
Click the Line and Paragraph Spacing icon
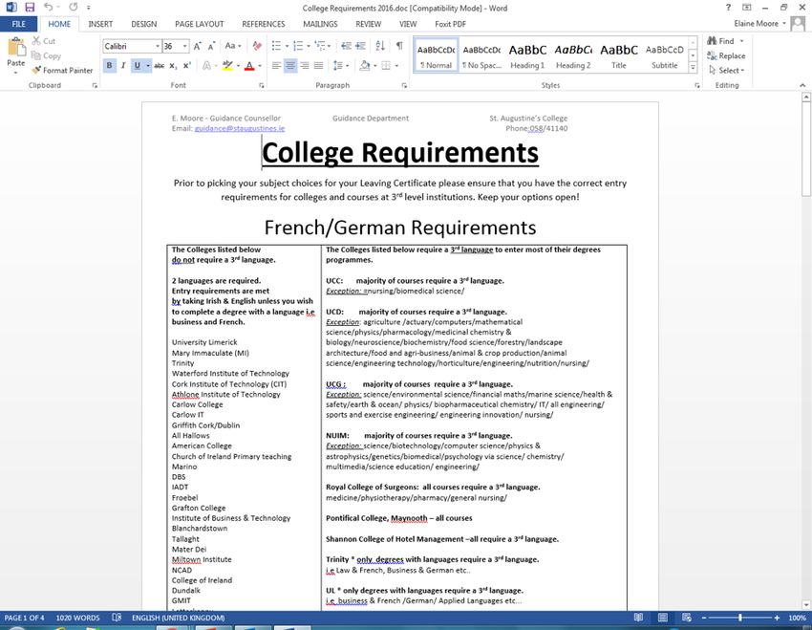[337, 65]
